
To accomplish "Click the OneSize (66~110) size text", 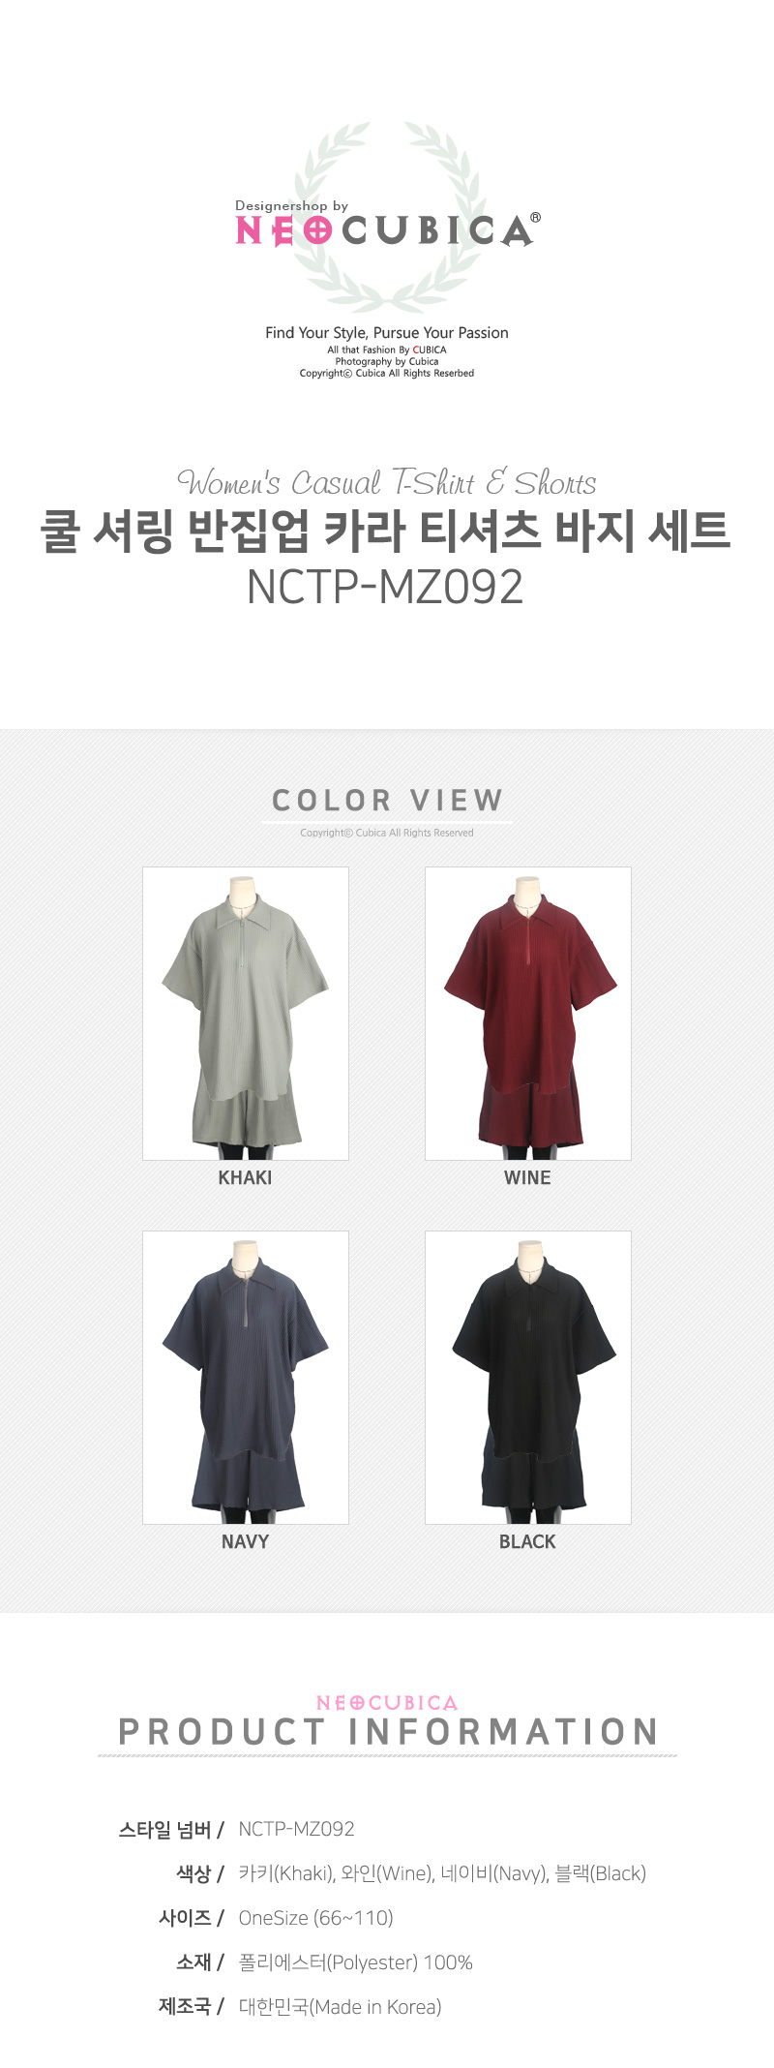I will [x=315, y=1918].
